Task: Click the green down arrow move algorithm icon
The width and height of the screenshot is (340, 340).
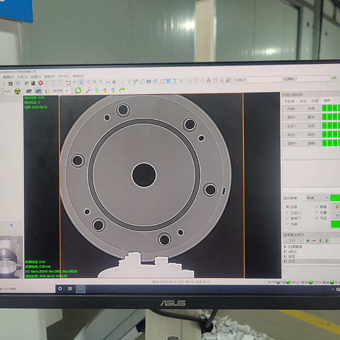Action: (x=326, y=240)
